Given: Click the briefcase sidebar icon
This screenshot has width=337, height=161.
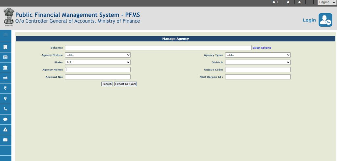Looking at the screenshot, I should [5, 140].
